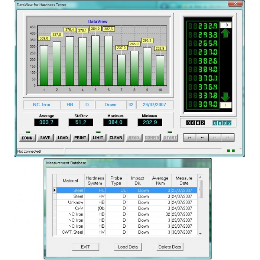Image resolution: width=260 pixels, height=260 pixels.
Task: Select the Steel HL row in database
Action: 126,190
